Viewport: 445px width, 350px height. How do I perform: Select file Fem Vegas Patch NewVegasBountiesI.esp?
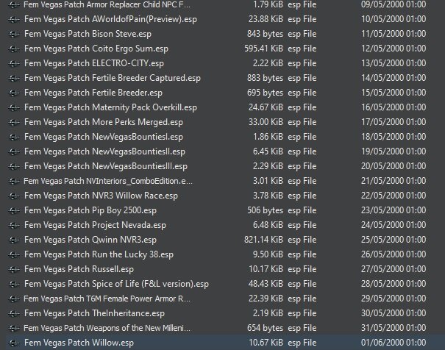tap(104, 137)
